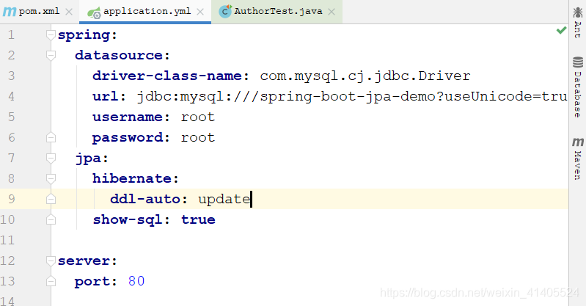The height and width of the screenshot is (306, 586).
Task: Click the fold end marker at password line
Action: click(x=51, y=137)
